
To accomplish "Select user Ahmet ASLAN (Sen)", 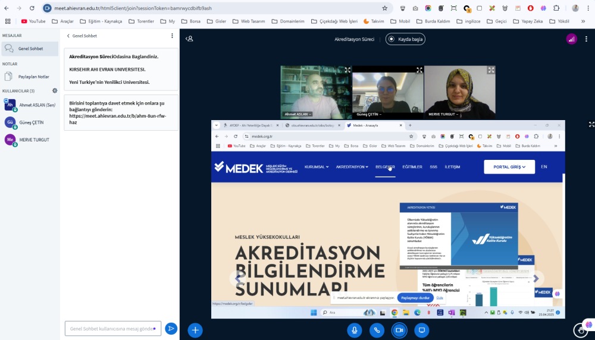I will [x=30, y=105].
